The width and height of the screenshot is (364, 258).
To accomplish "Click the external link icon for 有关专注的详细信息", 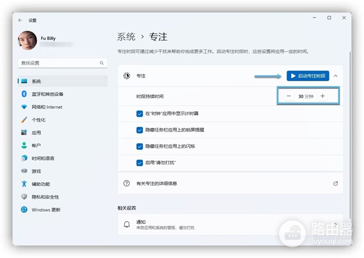I will point(335,183).
